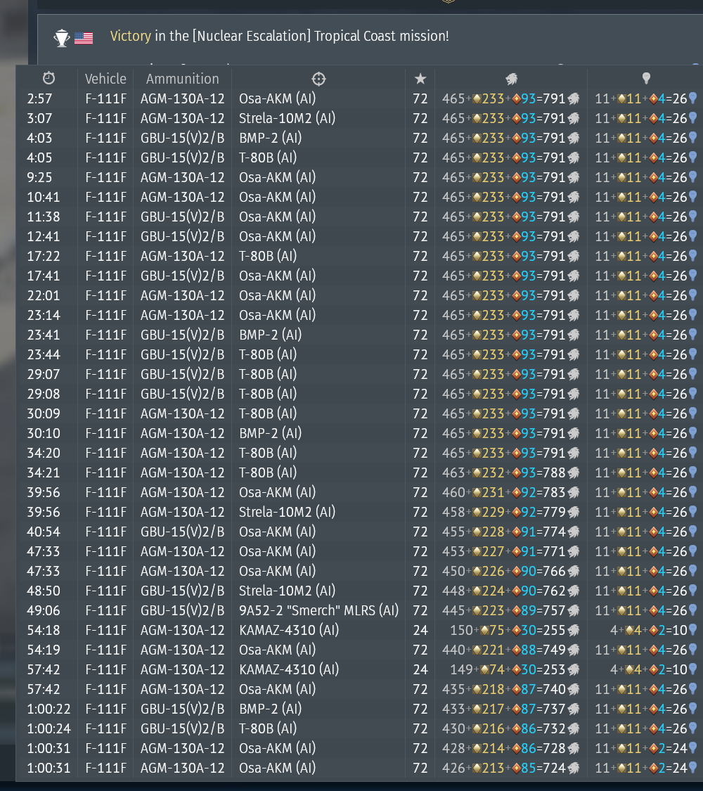Image resolution: width=703 pixels, height=791 pixels.
Task: Click the Ammunition column header
Action: (x=182, y=78)
